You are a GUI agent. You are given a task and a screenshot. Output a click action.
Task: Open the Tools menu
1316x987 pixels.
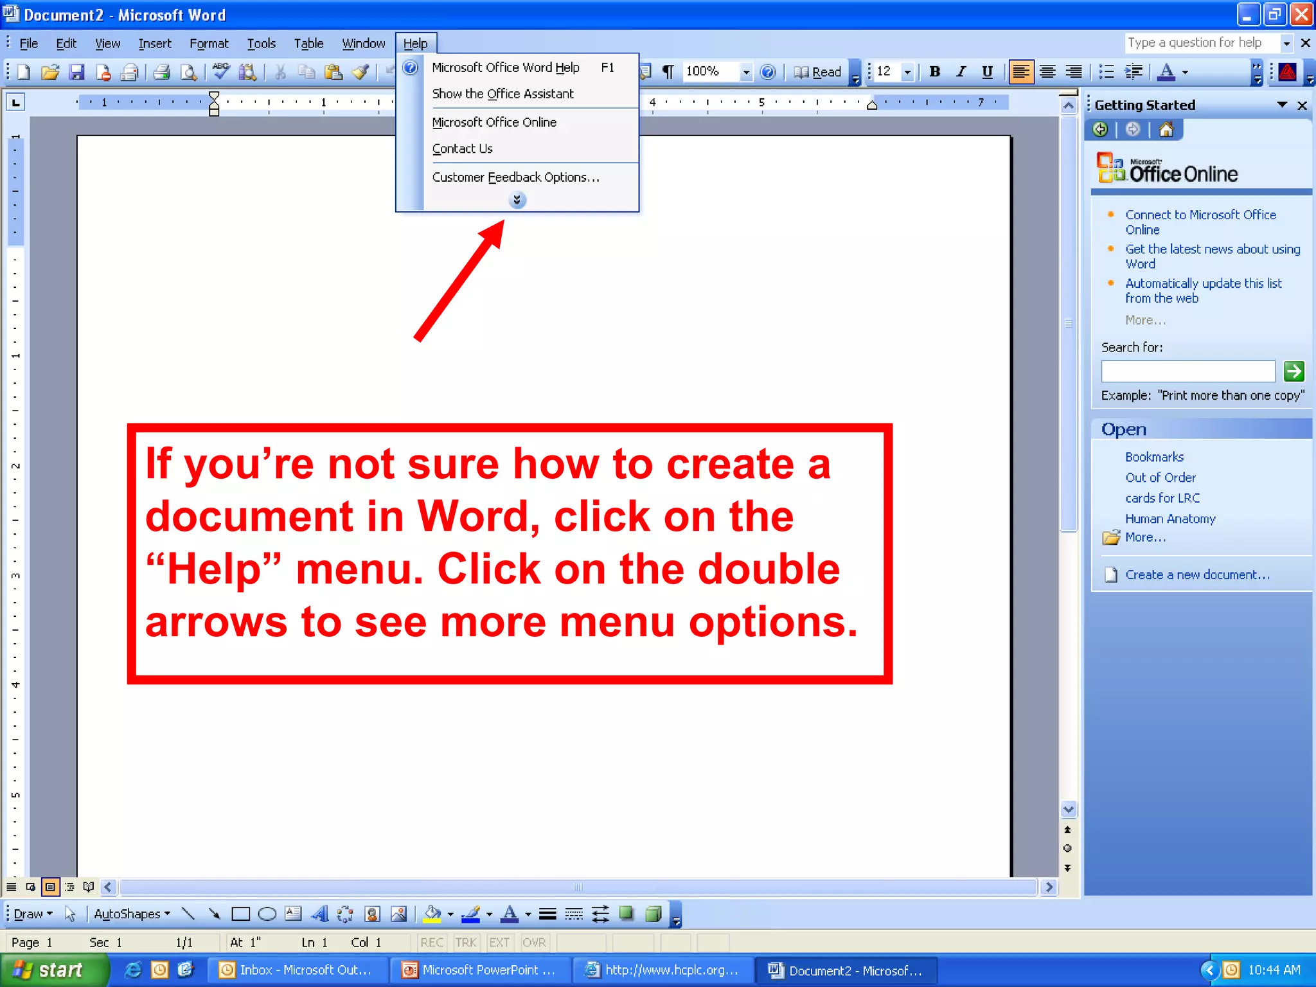(261, 43)
